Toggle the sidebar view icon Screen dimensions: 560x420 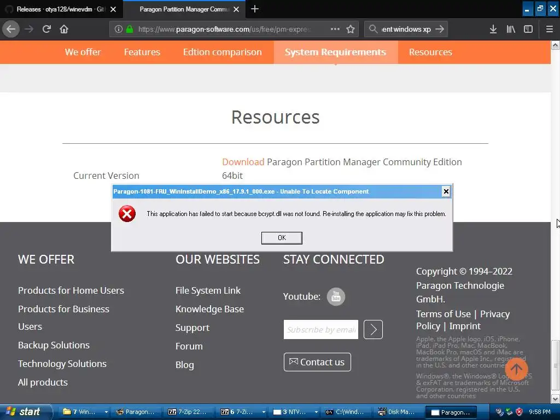tap(528, 29)
